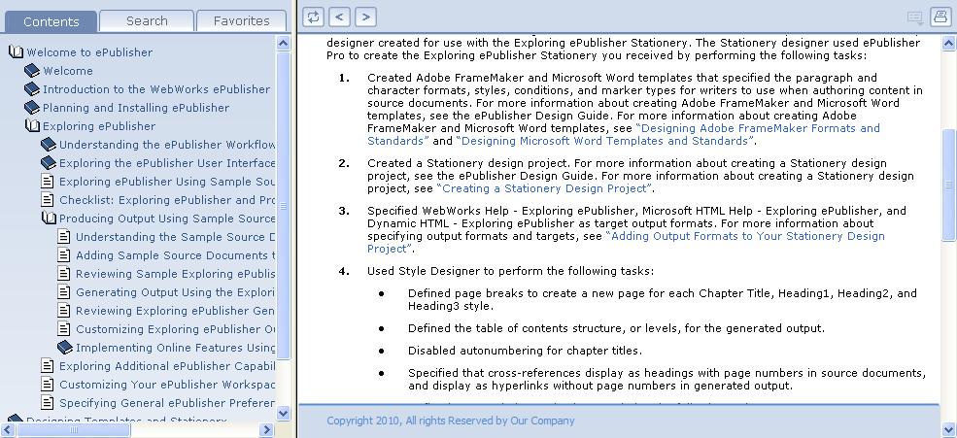This screenshot has width=957, height=438.
Task: Click the sync table of contents icon
Action: [314, 17]
